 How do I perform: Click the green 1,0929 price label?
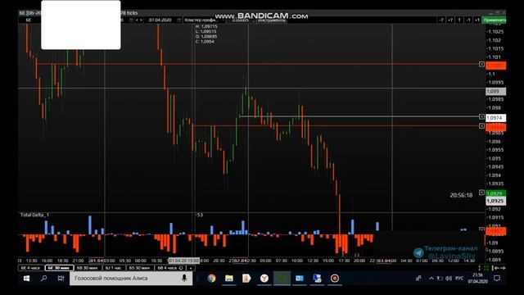495,193
